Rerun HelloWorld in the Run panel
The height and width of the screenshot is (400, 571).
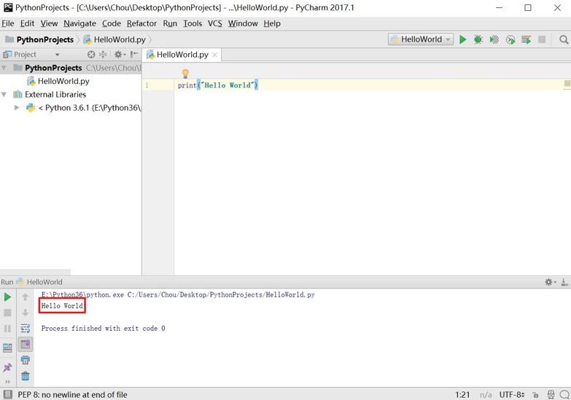pyautogui.click(x=7, y=297)
